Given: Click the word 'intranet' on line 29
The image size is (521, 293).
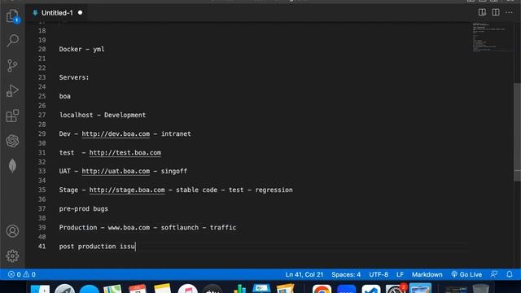Looking at the screenshot, I should [x=176, y=133].
